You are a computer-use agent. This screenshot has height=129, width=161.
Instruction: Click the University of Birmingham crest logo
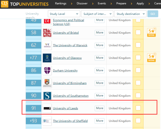point(47,83)
